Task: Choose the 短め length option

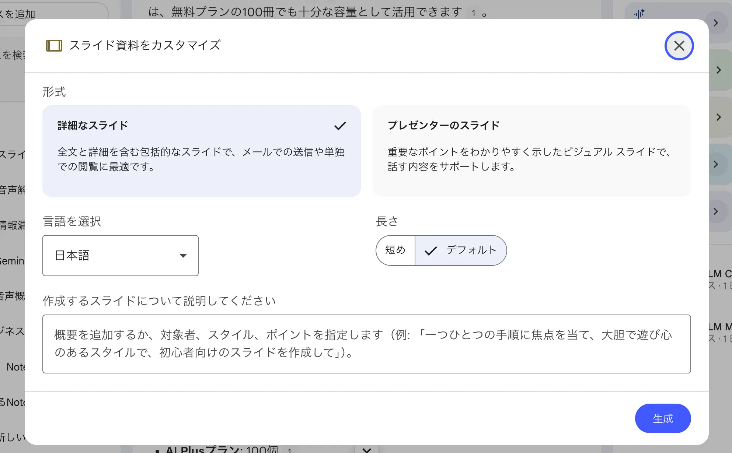Action: coord(395,250)
